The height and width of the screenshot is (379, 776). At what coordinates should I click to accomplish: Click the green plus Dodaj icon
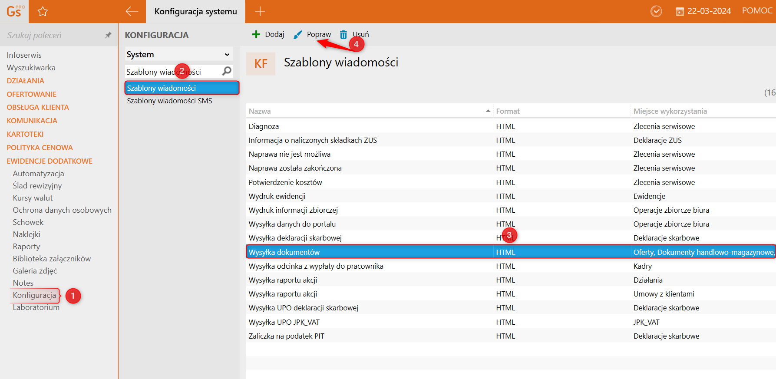point(256,34)
